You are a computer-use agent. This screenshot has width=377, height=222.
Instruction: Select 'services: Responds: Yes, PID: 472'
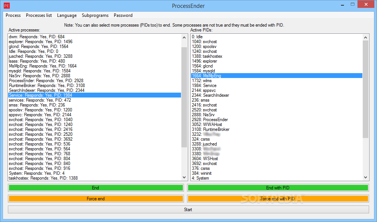(95, 100)
